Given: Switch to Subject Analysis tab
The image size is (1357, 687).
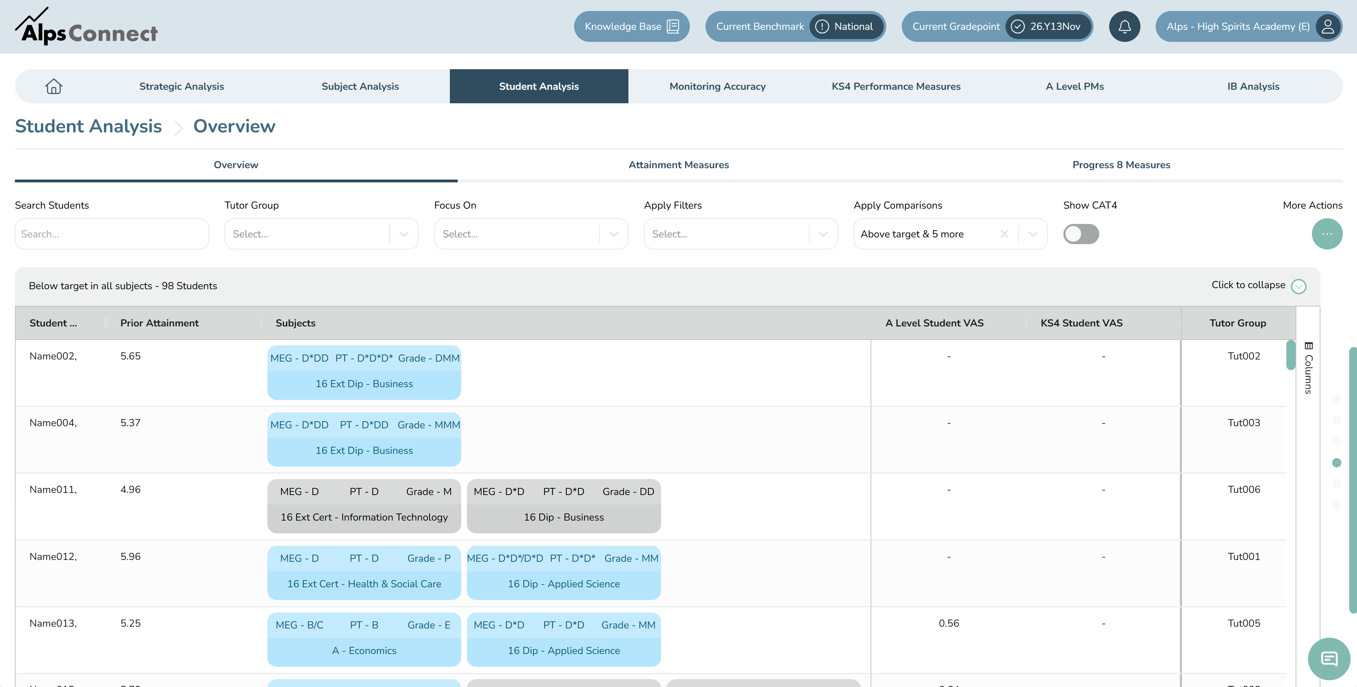Looking at the screenshot, I should coord(360,86).
